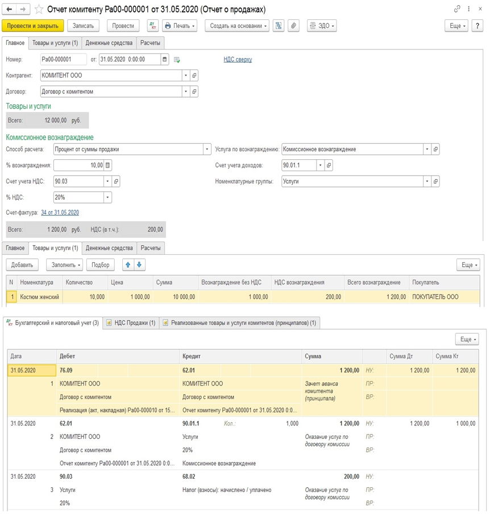Click Дебет column header in postings
Screen dimensions: 490x514
(118, 357)
